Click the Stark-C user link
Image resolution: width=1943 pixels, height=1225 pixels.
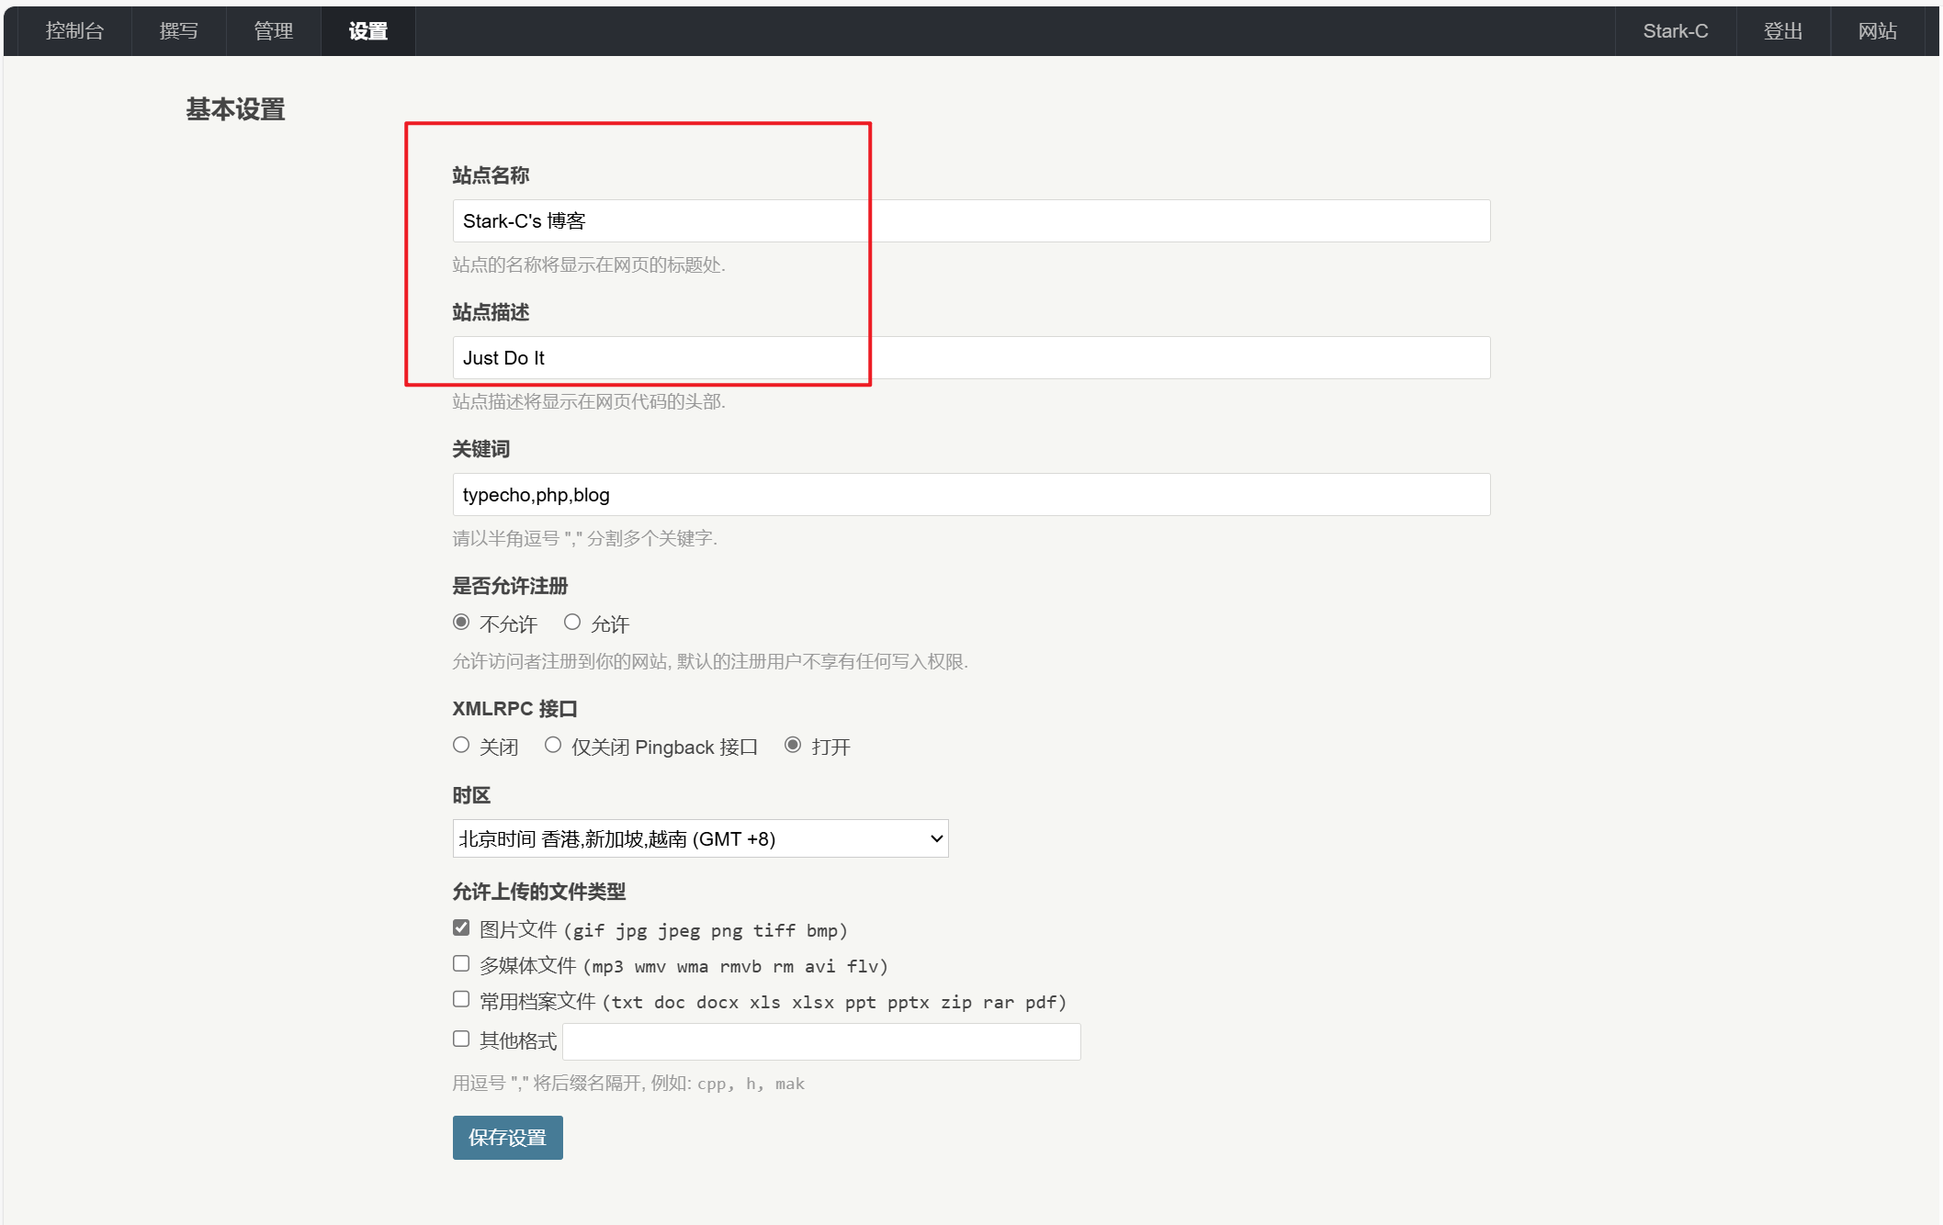pyautogui.click(x=1675, y=31)
